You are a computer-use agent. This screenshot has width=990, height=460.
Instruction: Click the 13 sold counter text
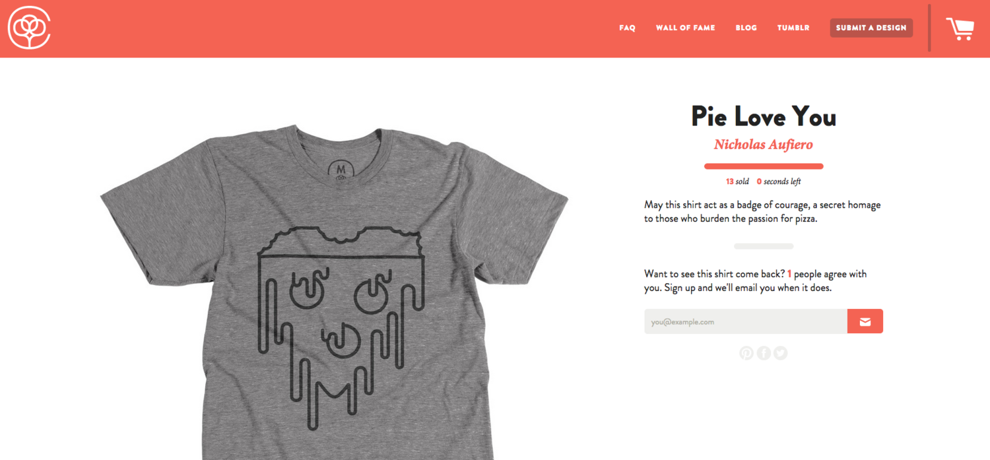coord(737,181)
